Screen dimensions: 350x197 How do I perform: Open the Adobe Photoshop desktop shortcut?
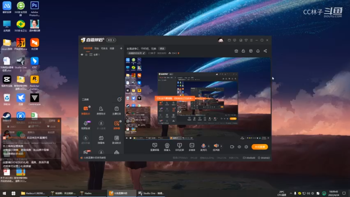coord(35,9)
